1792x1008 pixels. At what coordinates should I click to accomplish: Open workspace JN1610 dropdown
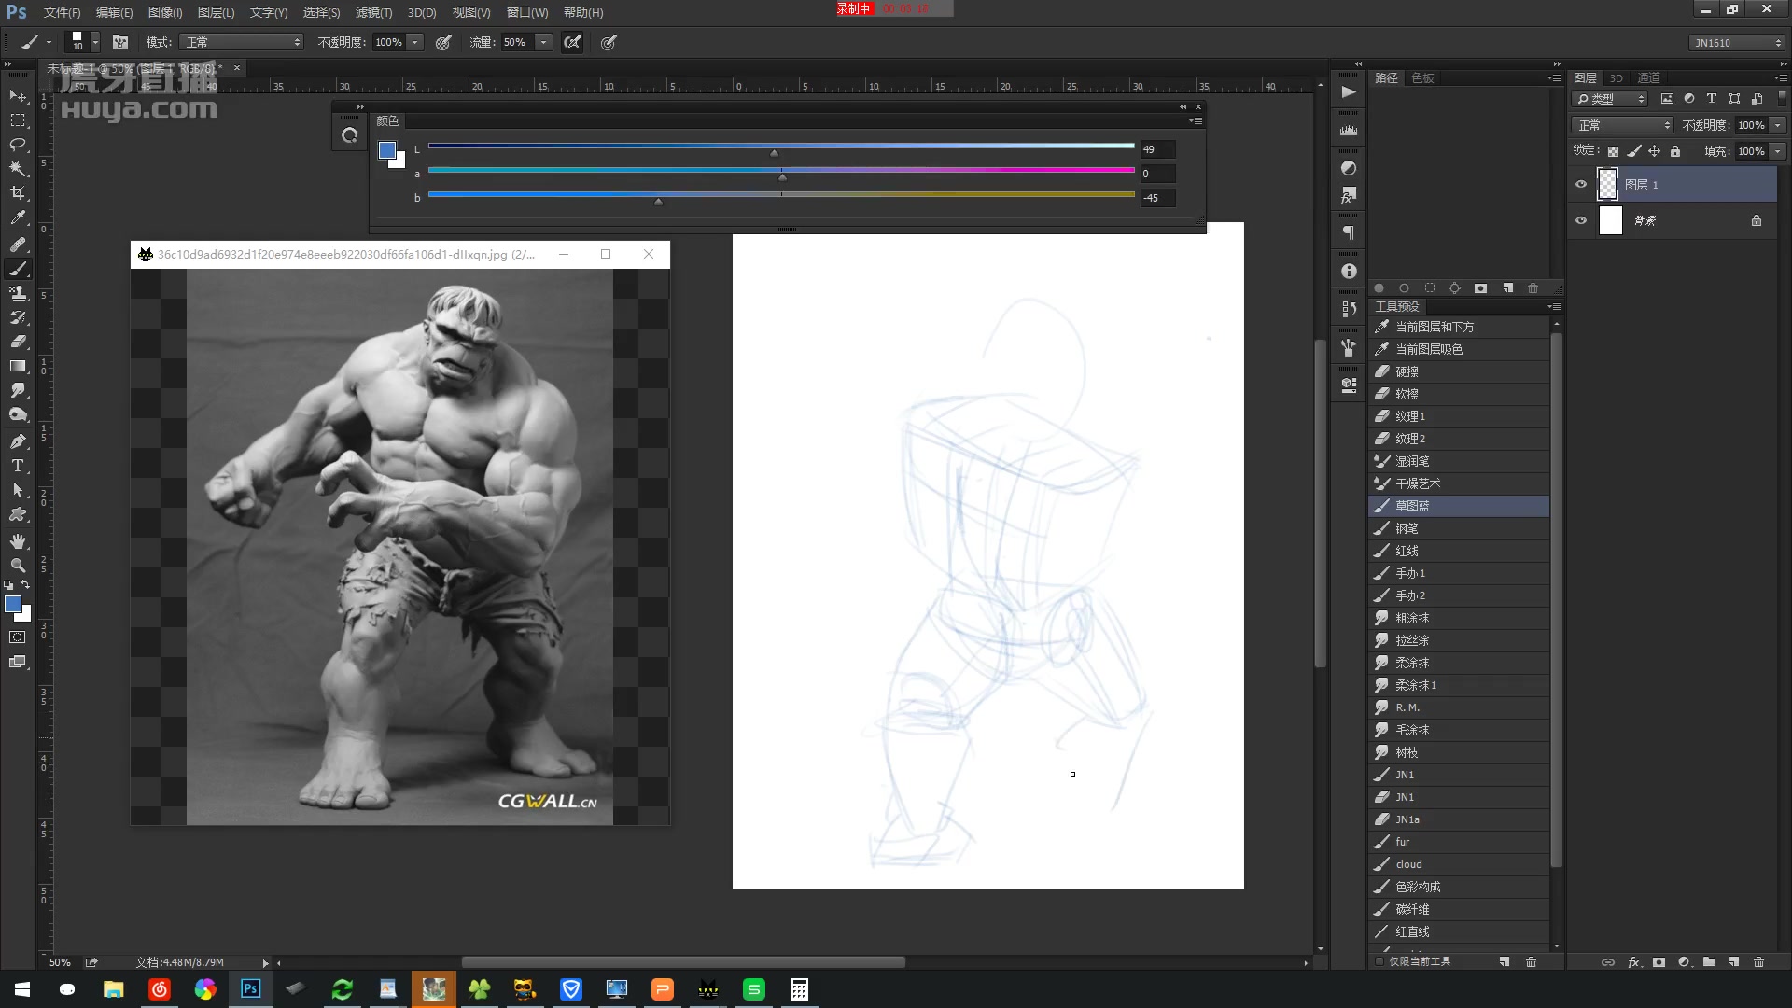(x=1737, y=43)
